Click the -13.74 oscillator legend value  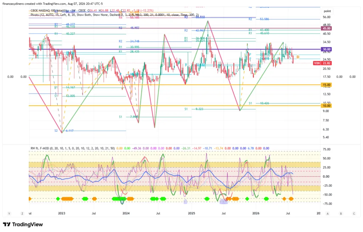pos(218,148)
